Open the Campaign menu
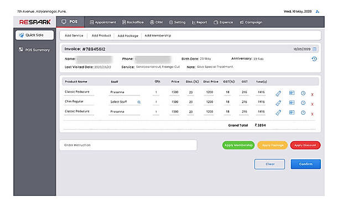This screenshot has height=203, width=338. point(251,22)
